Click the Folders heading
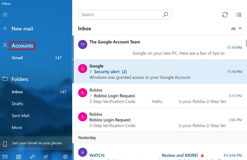Viewport: 247px width, 160px height. 20,79
